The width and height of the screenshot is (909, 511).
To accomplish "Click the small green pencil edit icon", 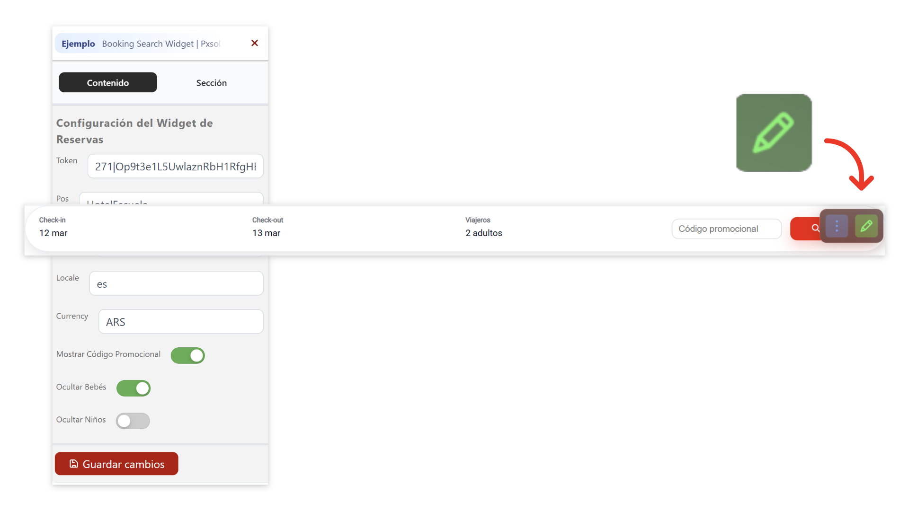I will coord(866,226).
